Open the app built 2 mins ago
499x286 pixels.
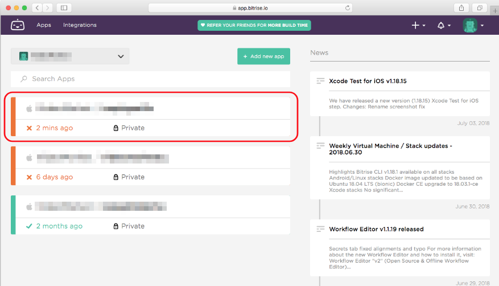pyautogui.click(x=151, y=117)
